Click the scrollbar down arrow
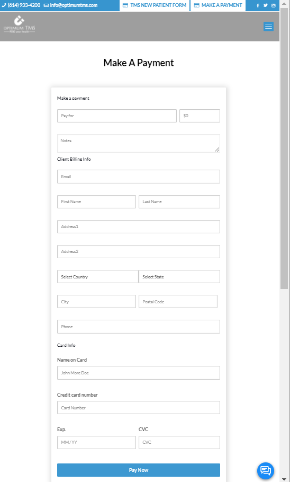The image size is (290, 482). tap(284, 479)
